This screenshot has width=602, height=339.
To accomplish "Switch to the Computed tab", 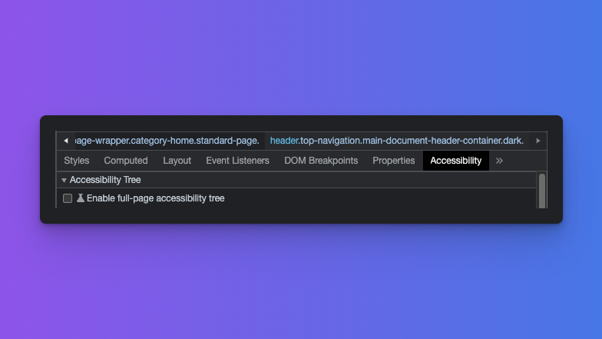I will (x=126, y=161).
